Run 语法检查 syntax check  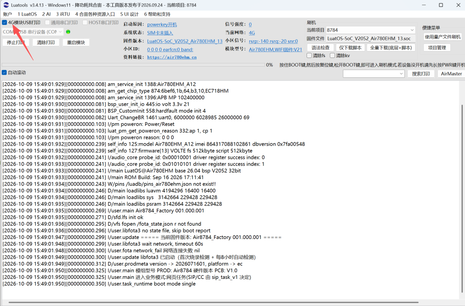tap(320, 48)
